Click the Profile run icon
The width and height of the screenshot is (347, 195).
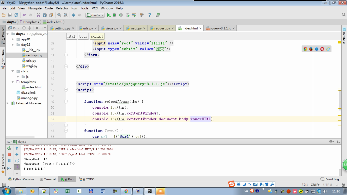point(128,15)
